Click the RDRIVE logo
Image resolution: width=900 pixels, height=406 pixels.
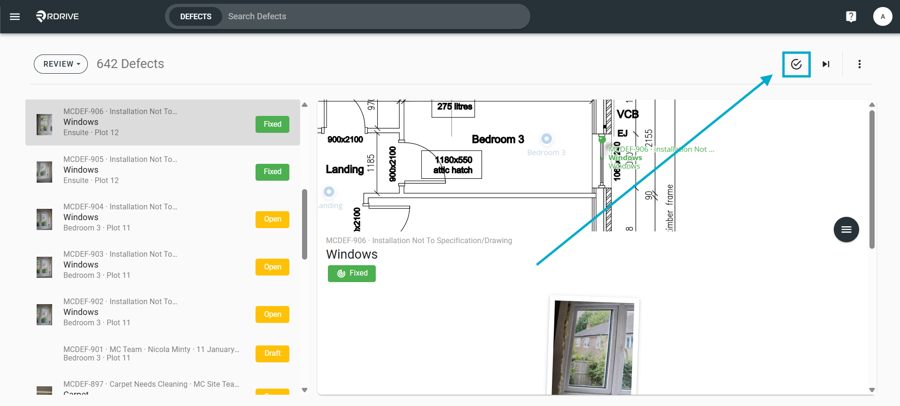tap(57, 16)
